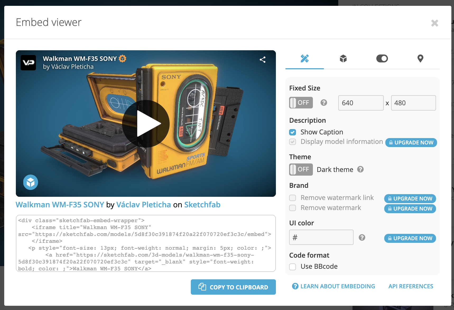Screen dimensions: 454x310
Task: Click the UI color hex input field
Action: tap(321, 237)
